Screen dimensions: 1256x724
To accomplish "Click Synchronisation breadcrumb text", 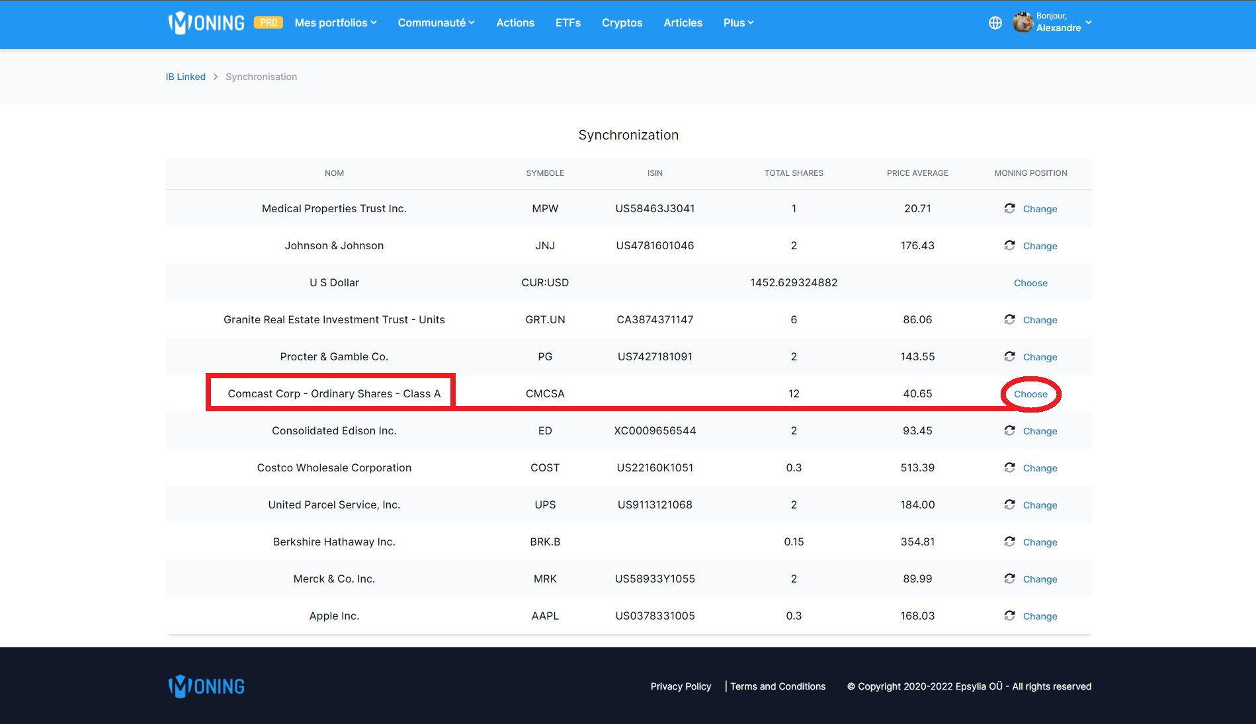I will tap(261, 77).
